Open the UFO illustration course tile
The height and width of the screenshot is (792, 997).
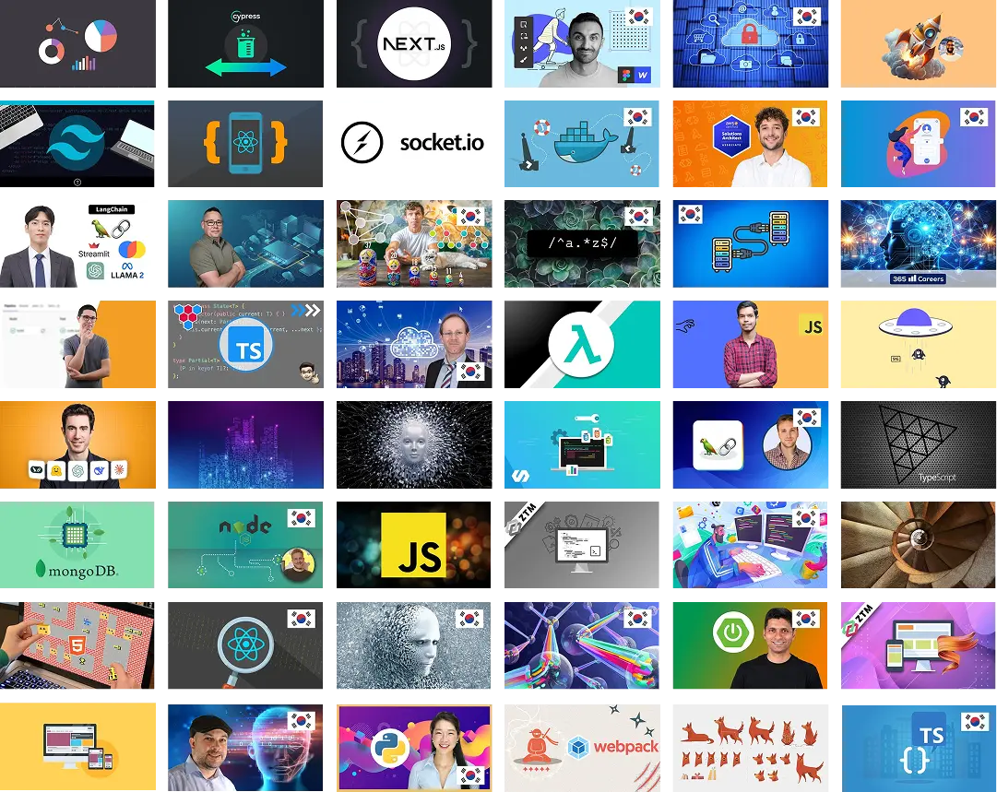point(916,343)
